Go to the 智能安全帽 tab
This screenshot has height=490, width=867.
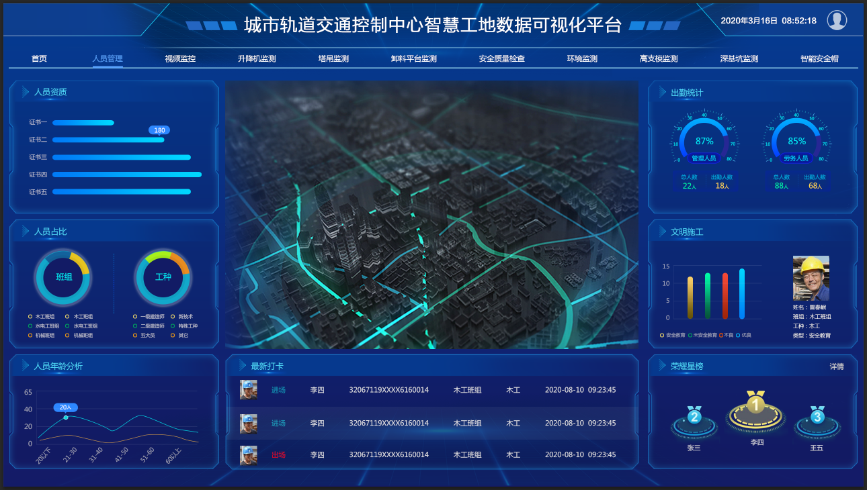point(819,59)
